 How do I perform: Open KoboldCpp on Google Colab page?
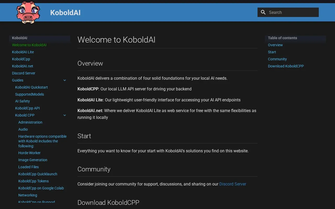tap(41, 188)
